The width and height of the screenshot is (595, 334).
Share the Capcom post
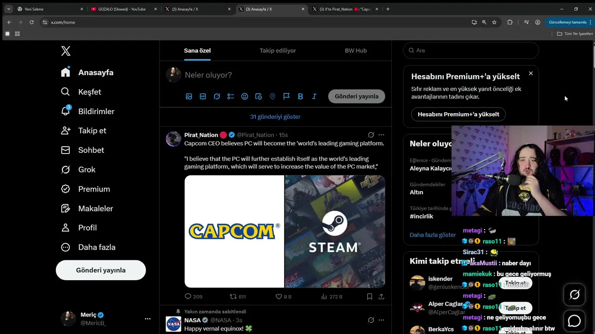381,296
